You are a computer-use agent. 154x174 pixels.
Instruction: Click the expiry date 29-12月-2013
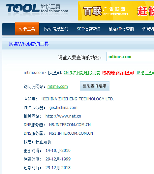click(58, 168)
